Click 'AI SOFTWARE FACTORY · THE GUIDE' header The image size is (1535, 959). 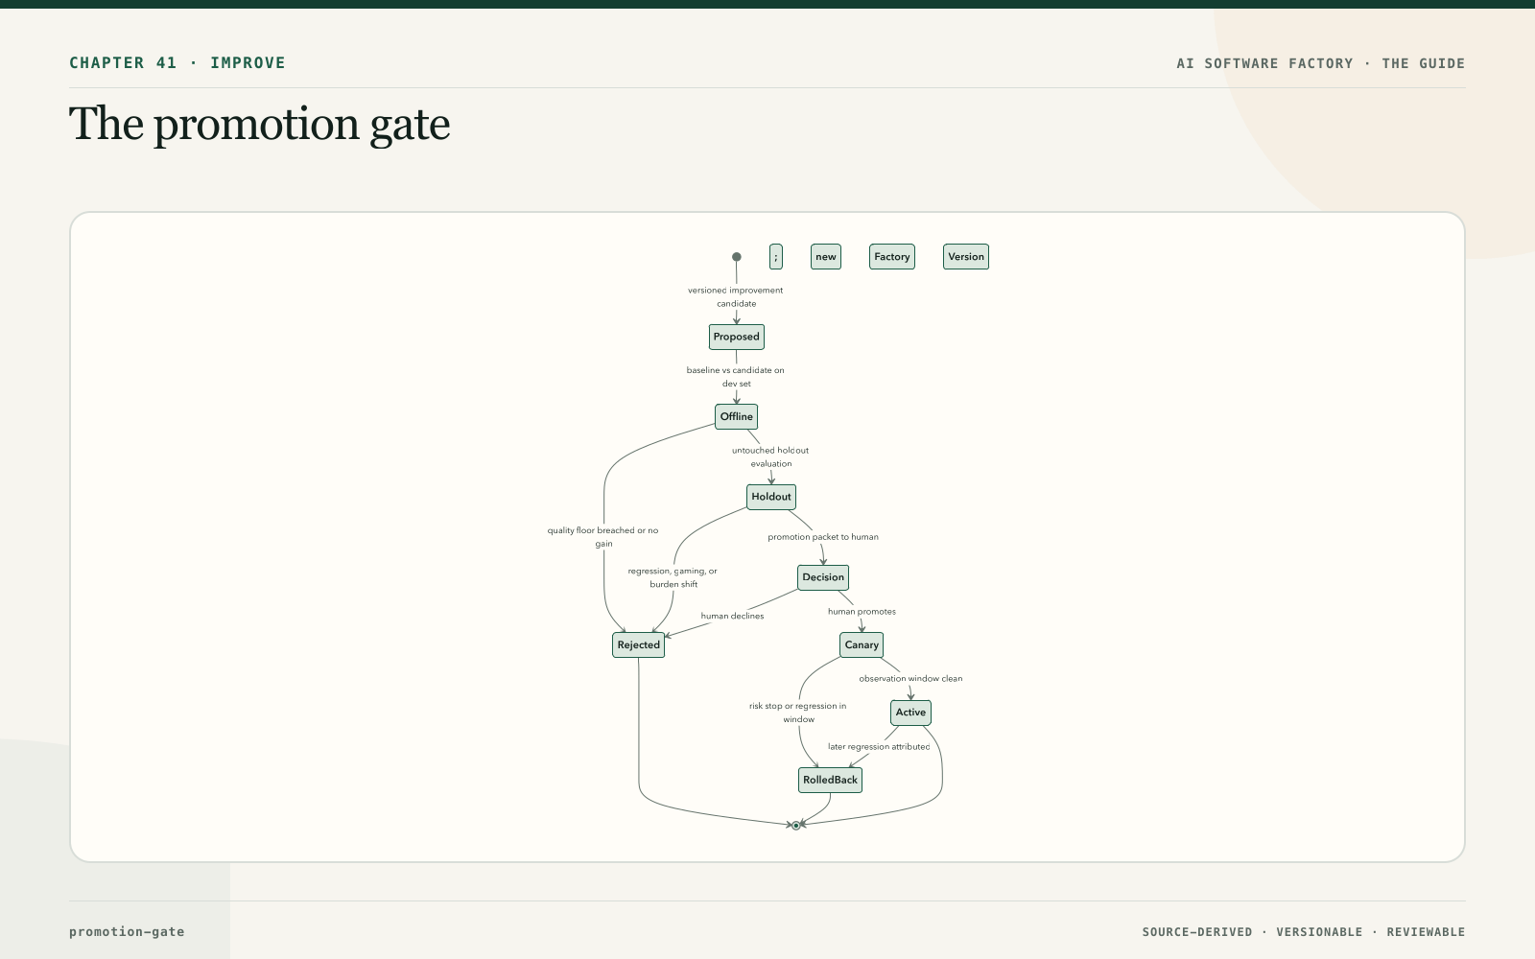[1321, 63]
